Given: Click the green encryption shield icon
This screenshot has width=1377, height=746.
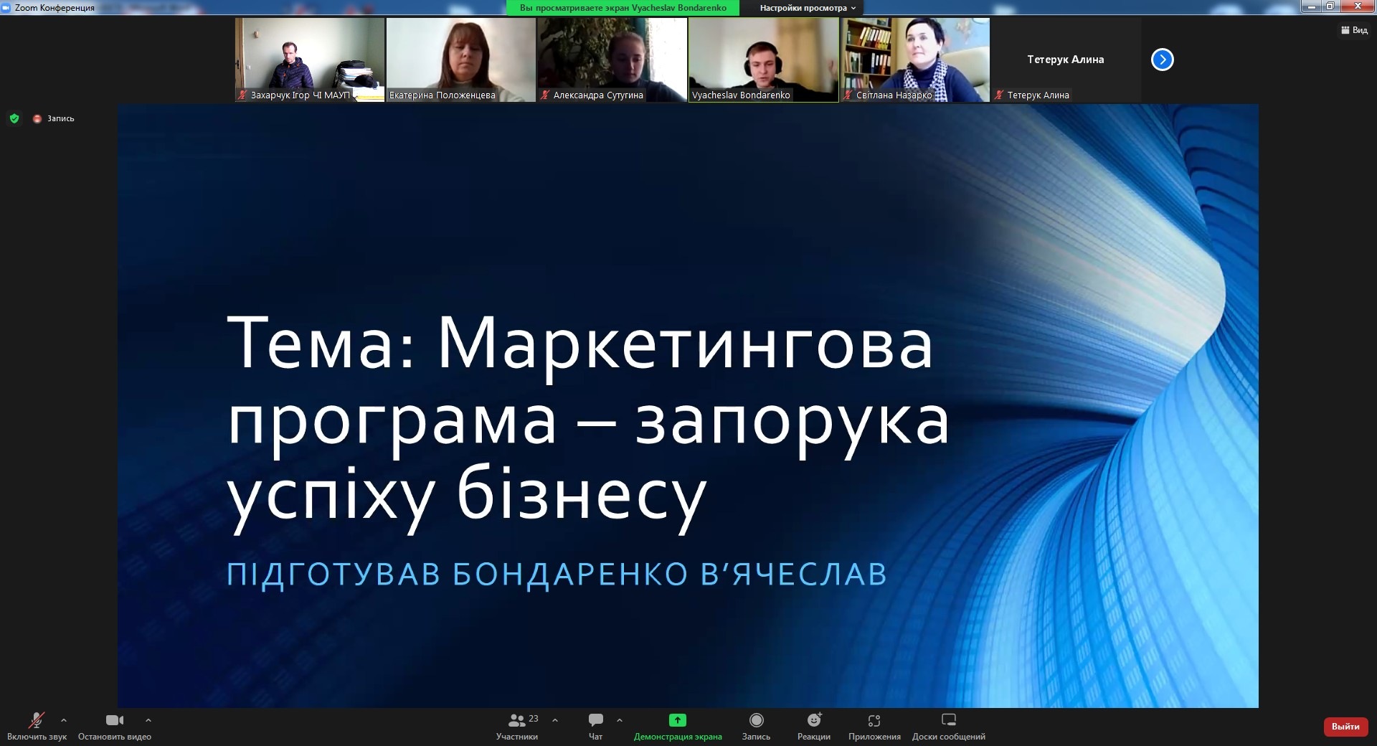Looking at the screenshot, I should pyautogui.click(x=14, y=118).
